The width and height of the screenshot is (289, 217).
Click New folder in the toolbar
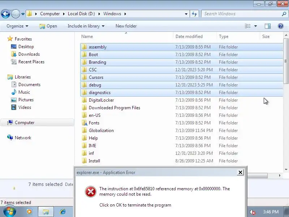point(126,26)
